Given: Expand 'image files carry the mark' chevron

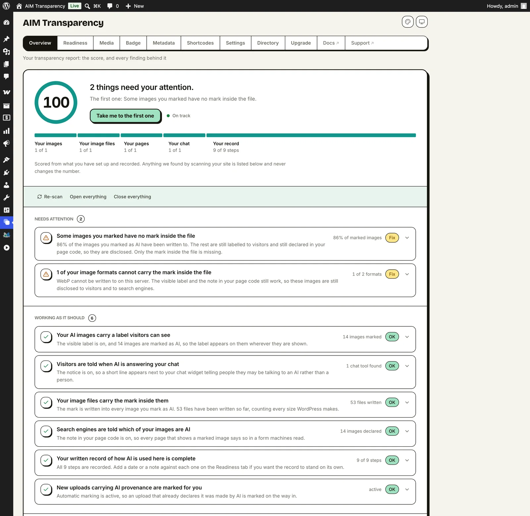Looking at the screenshot, I should pos(407,403).
